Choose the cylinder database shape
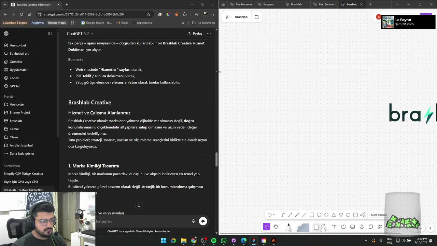Image resolution: width=437 pixels, height=246 pixels. click(x=355, y=215)
